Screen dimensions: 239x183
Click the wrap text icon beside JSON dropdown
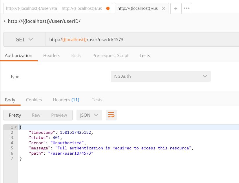click(111, 115)
